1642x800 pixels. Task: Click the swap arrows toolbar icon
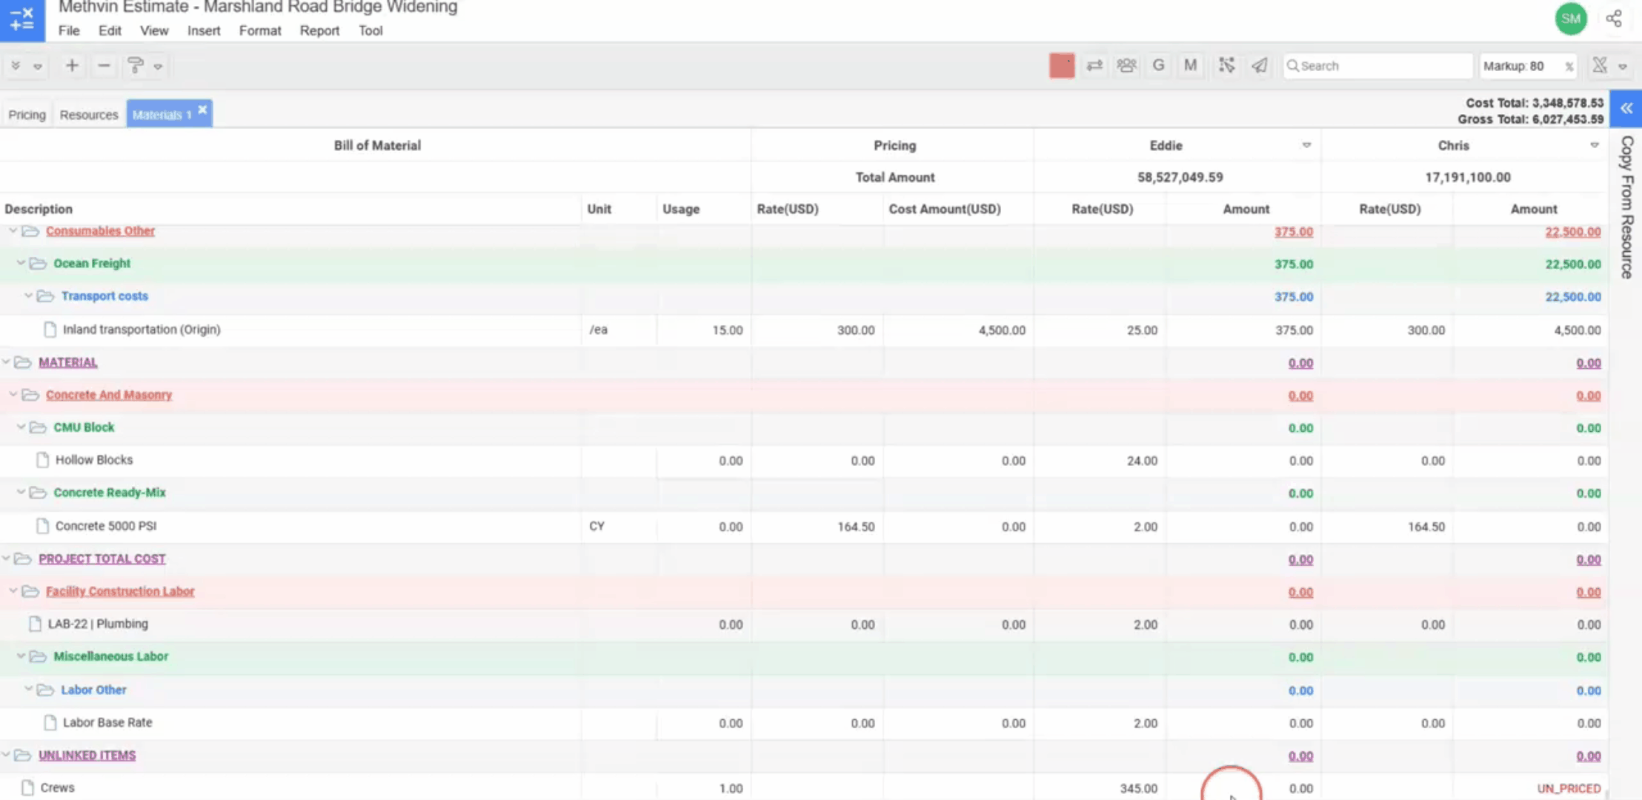(x=1094, y=66)
